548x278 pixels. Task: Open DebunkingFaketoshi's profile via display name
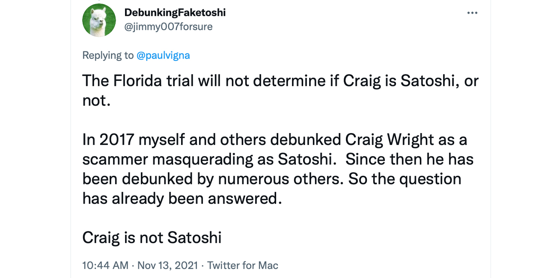click(x=175, y=12)
